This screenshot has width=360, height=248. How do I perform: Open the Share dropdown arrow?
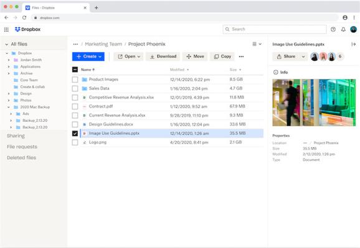pos(303,57)
